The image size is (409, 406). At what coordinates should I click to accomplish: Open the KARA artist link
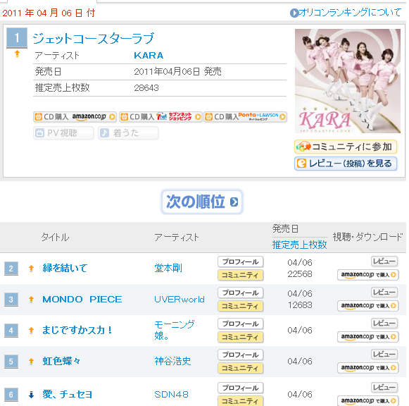coord(149,56)
